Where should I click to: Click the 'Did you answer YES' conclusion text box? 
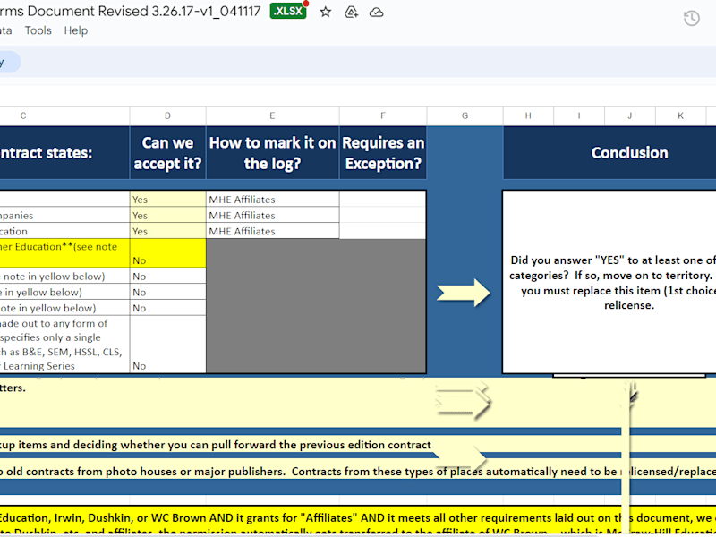click(x=609, y=282)
